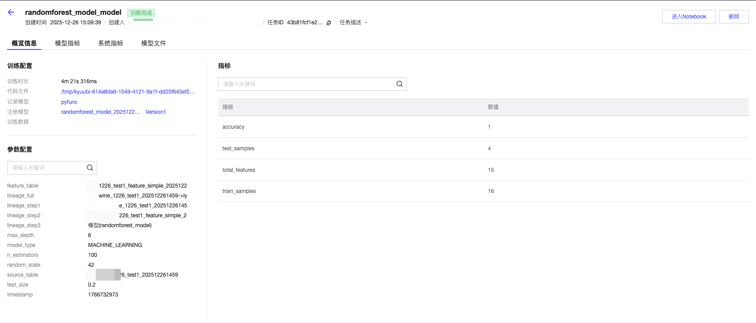The image size is (756, 323).
Task: Click the 数值 column header
Action: pyautogui.click(x=493, y=107)
